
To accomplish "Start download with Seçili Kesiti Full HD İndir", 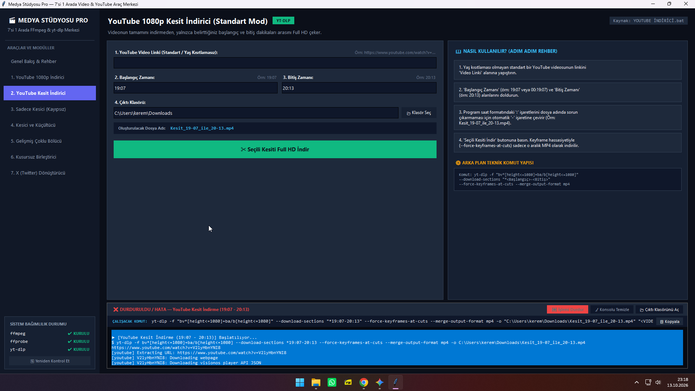I will (x=275, y=150).
